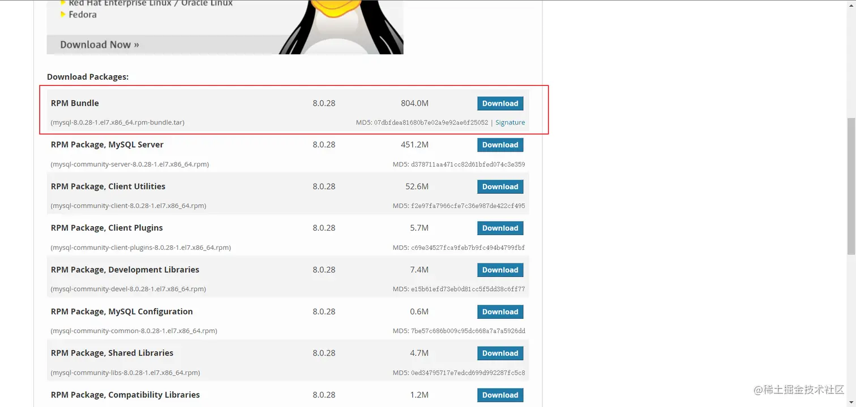Download RPM Package, Client Utilities
856x407 pixels.
coord(500,187)
